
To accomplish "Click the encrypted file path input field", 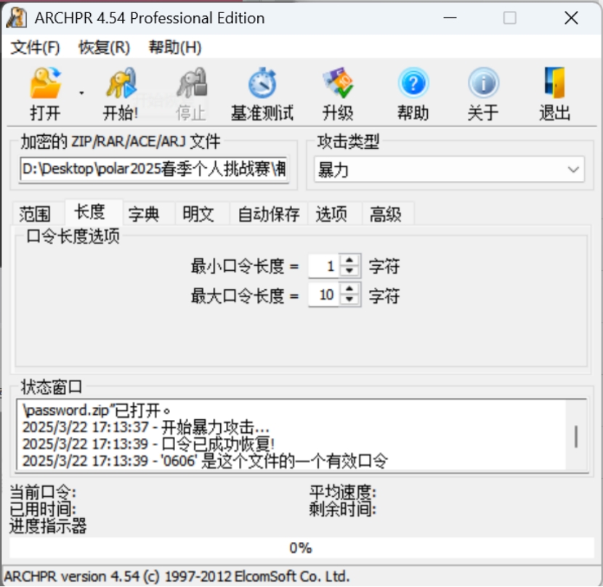I will pyautogui.click(x=154, y=169).
